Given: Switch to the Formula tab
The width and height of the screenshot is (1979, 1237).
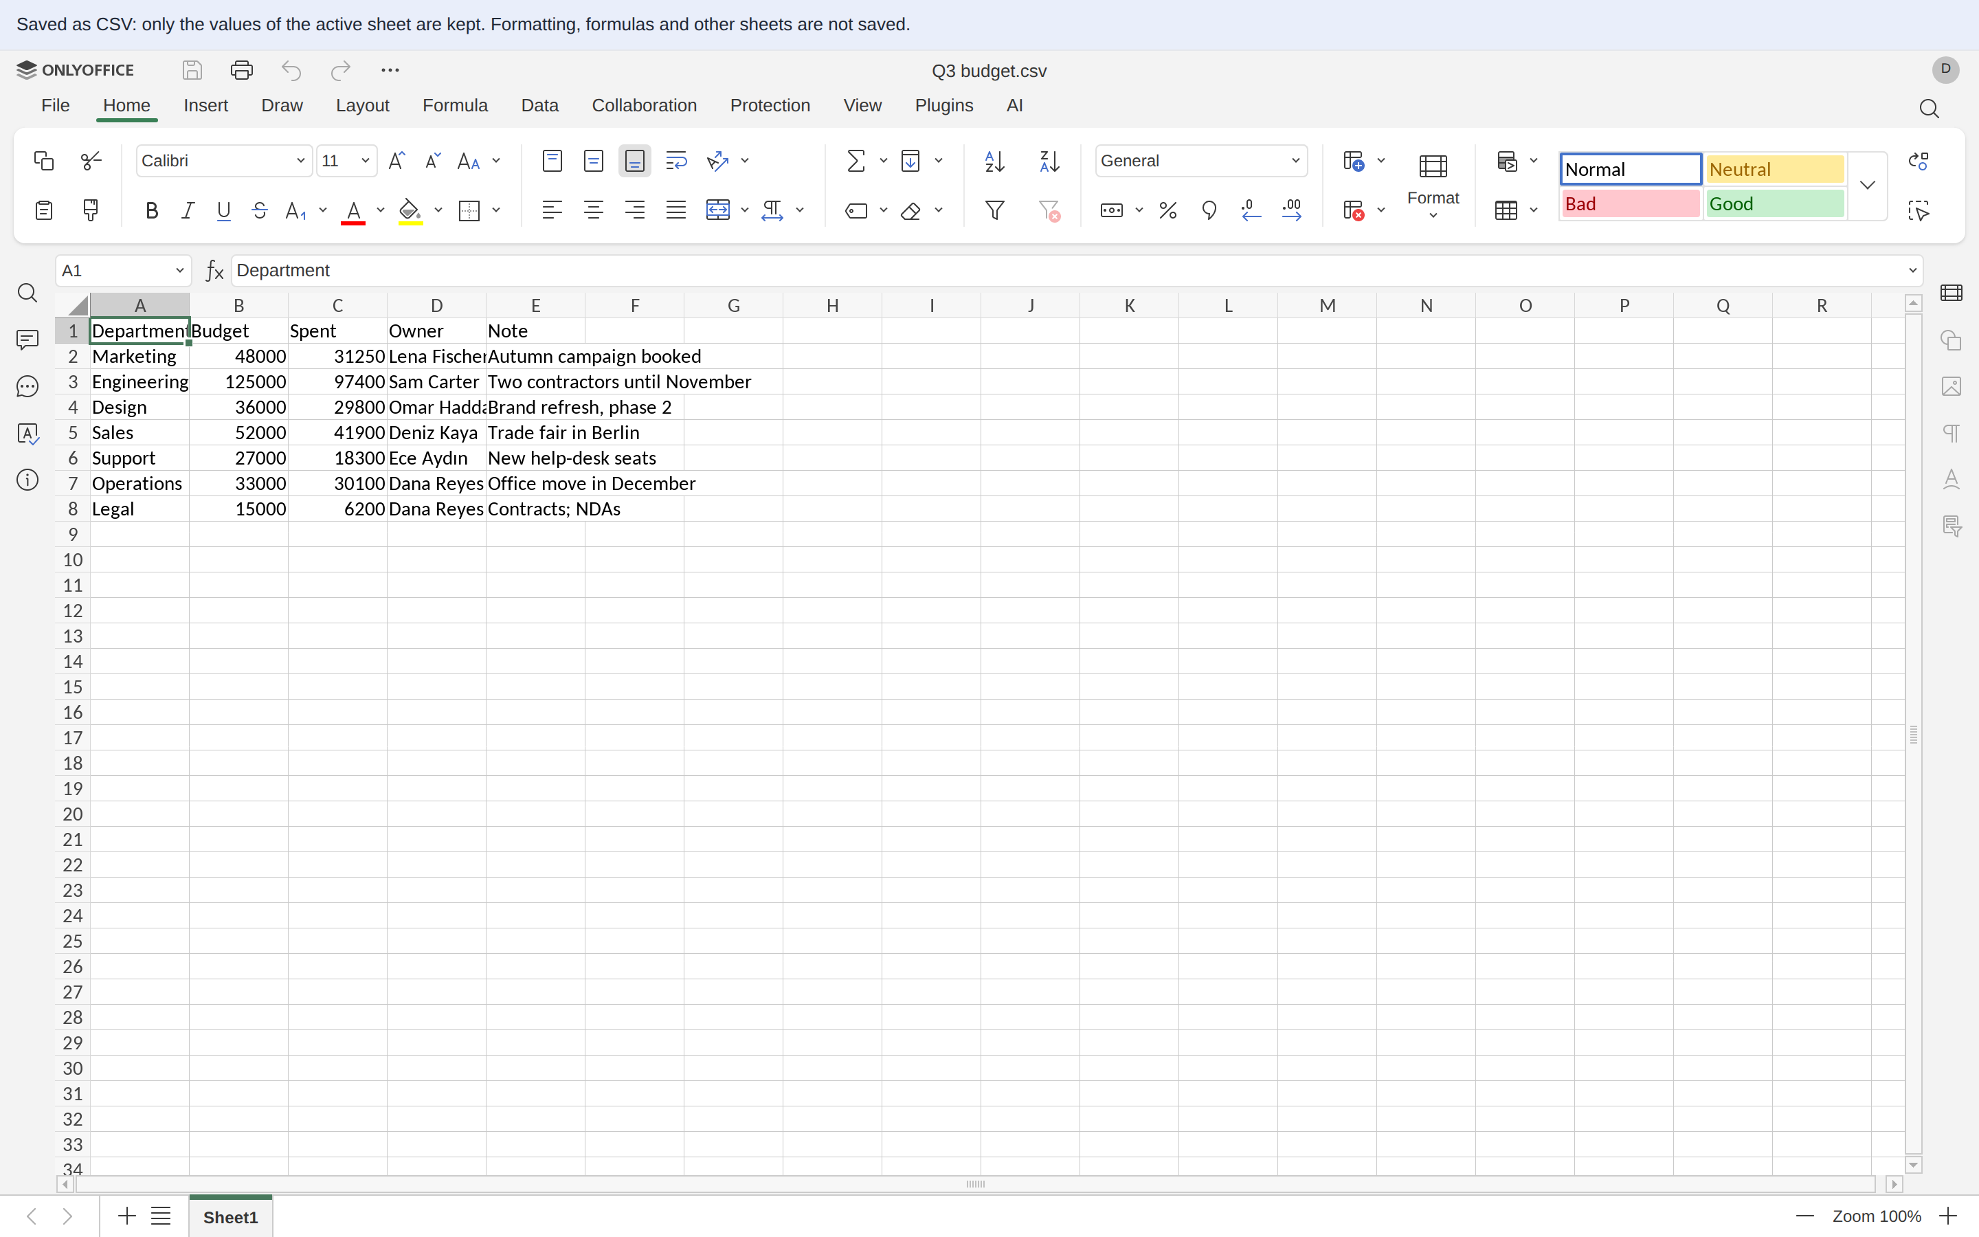Looking at the screenshot, I should point(455,106).
